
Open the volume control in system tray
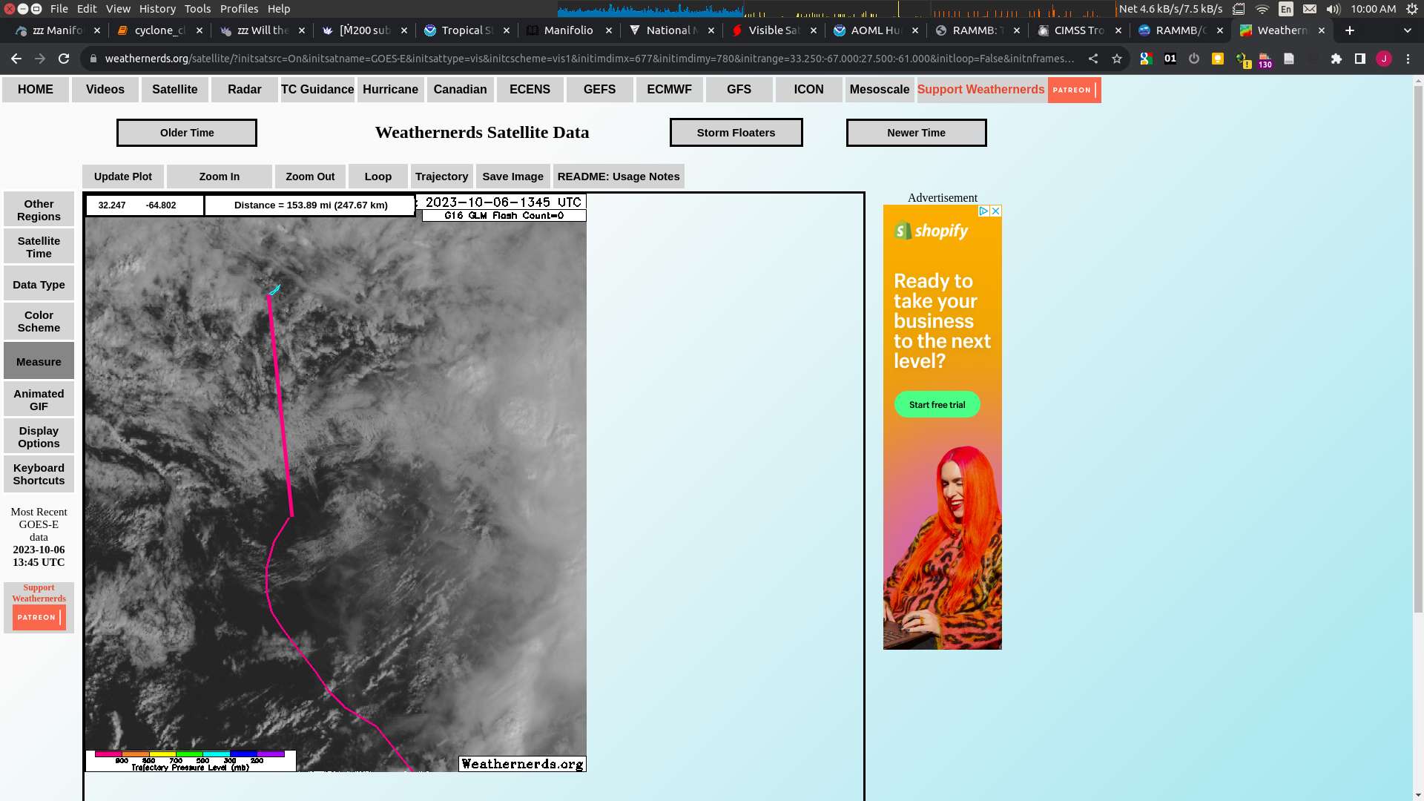click(1334, 9)
